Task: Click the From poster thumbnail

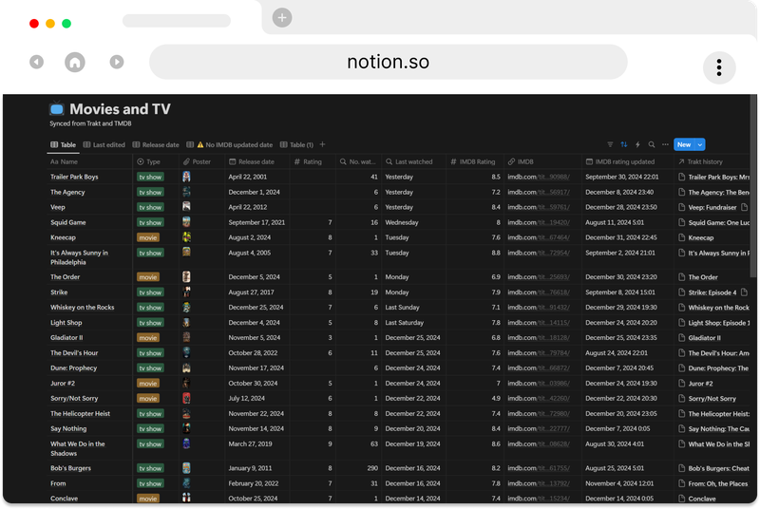Action: coord(186,483)
